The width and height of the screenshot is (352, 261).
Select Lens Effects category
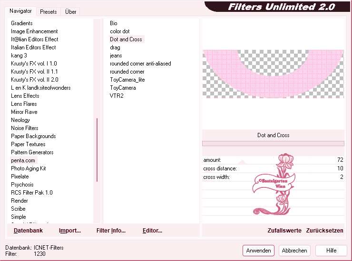[25, 96]
